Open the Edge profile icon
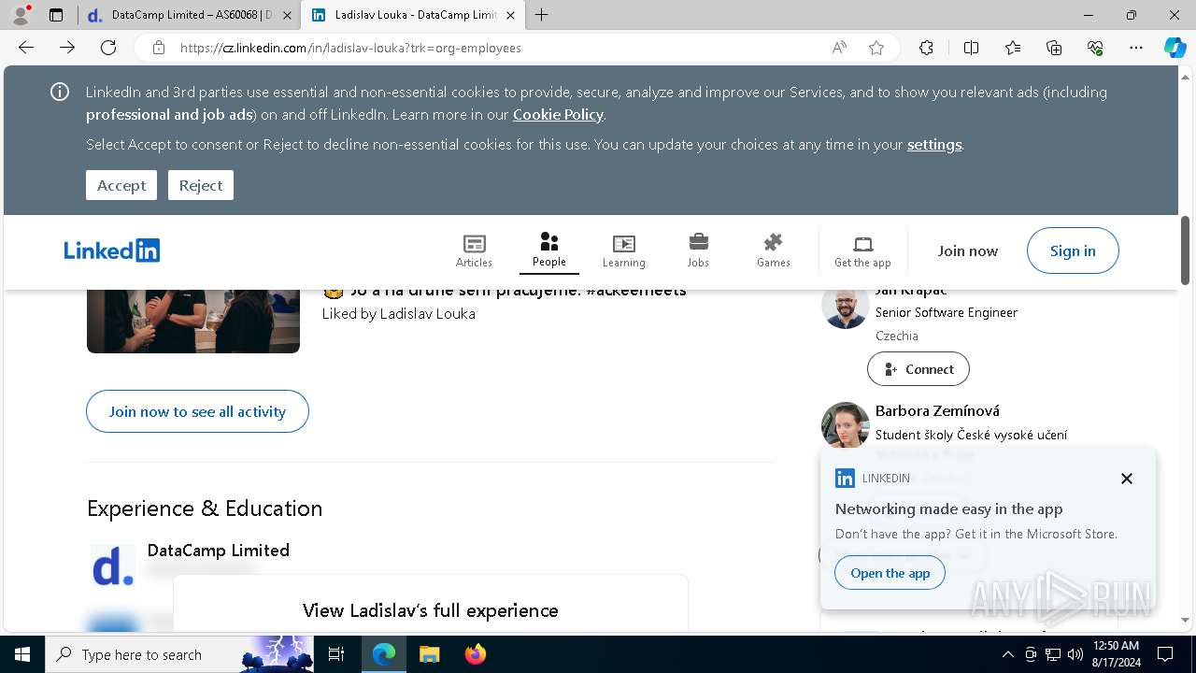The height and width of the screenshot is (673, 1196). [x=21, y=15]
